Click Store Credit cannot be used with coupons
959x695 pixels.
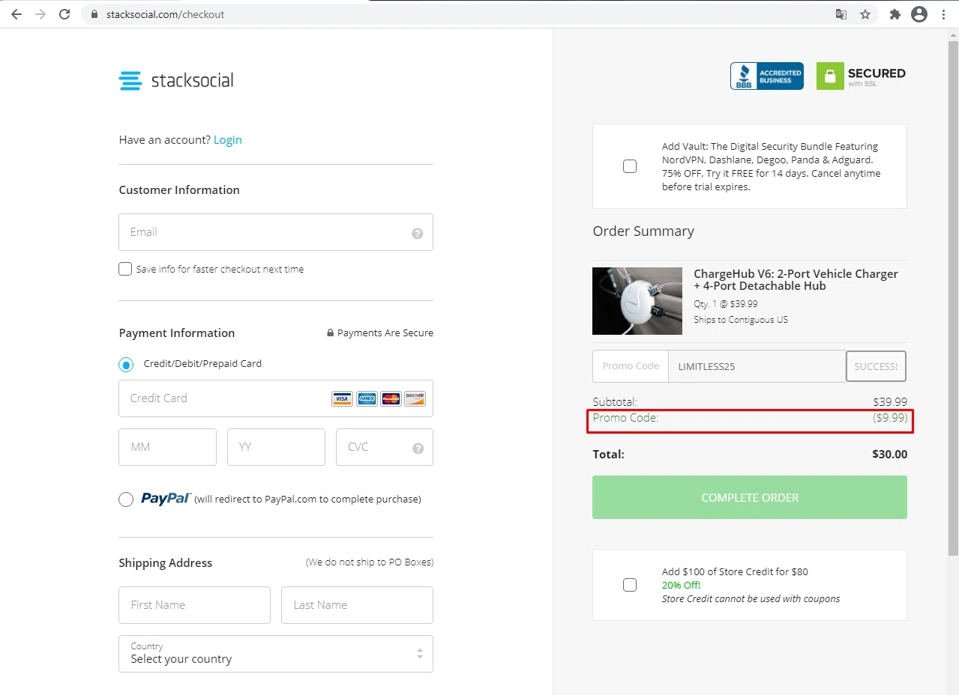click(751, 599)
